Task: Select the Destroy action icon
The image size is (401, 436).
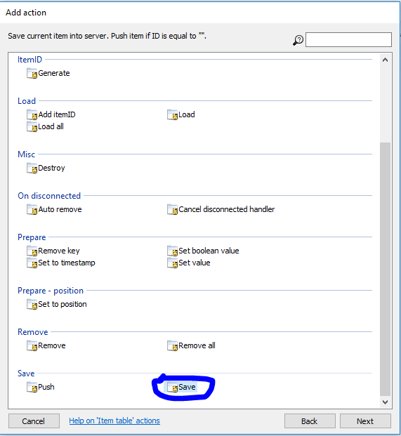Action: coord(32,168)
